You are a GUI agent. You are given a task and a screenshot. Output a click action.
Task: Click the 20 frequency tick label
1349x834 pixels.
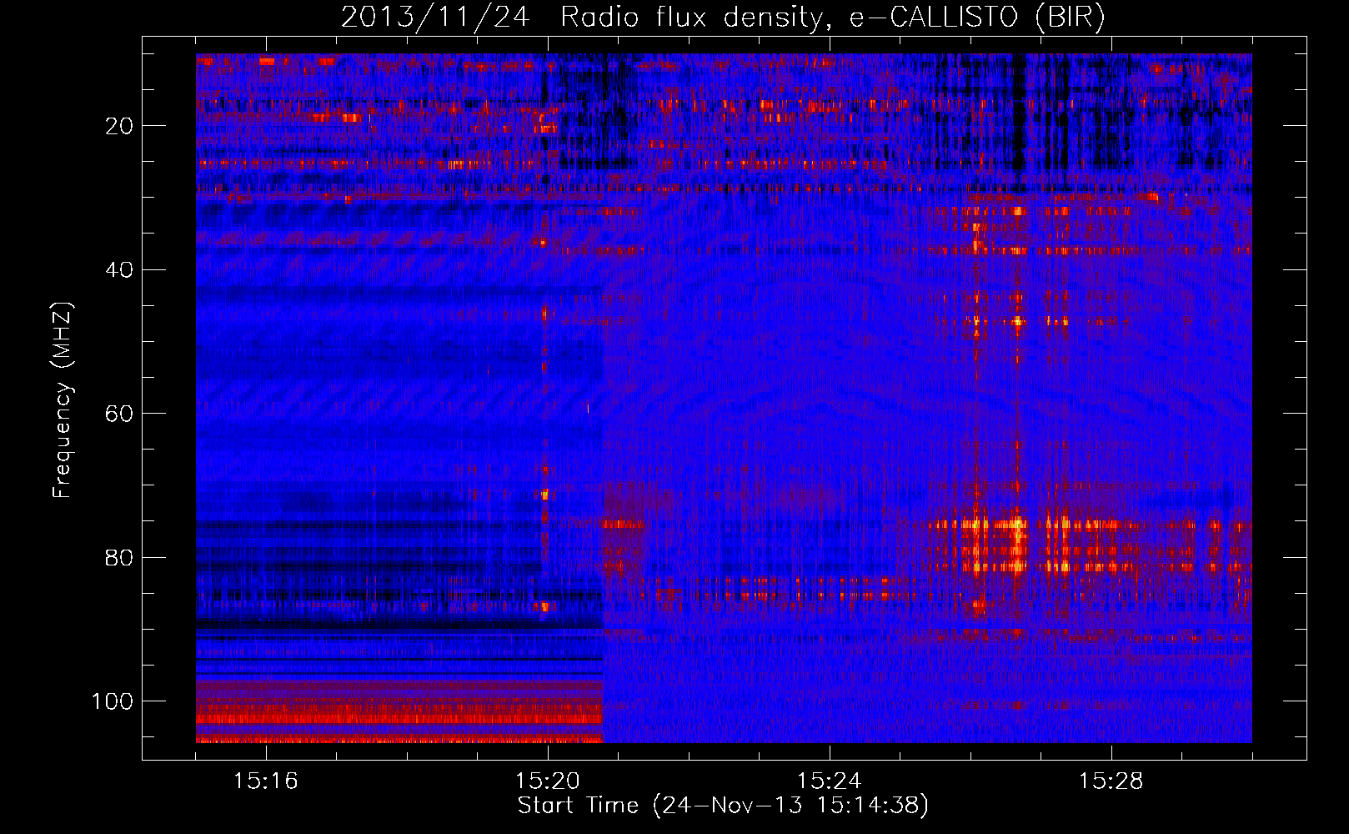coord(118,126)
